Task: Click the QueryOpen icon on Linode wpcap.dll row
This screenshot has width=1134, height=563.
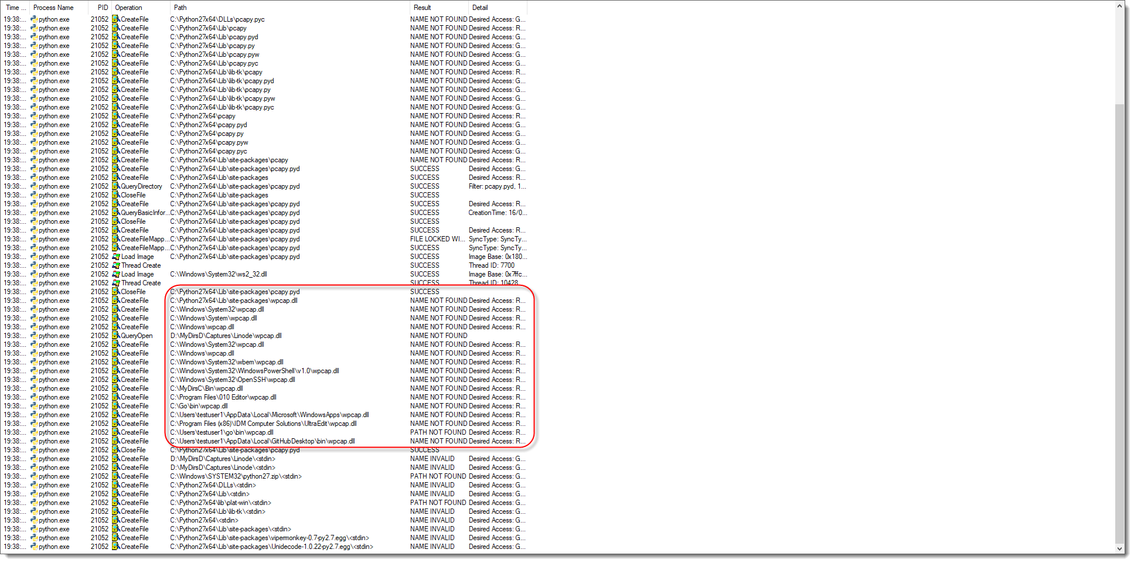Action: [116, 336]
